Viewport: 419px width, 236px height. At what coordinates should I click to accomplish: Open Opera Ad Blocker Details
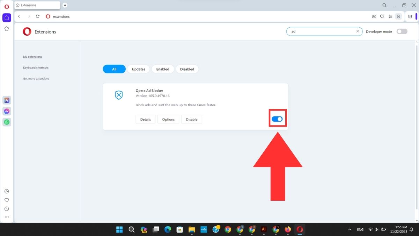pos(145,119)
